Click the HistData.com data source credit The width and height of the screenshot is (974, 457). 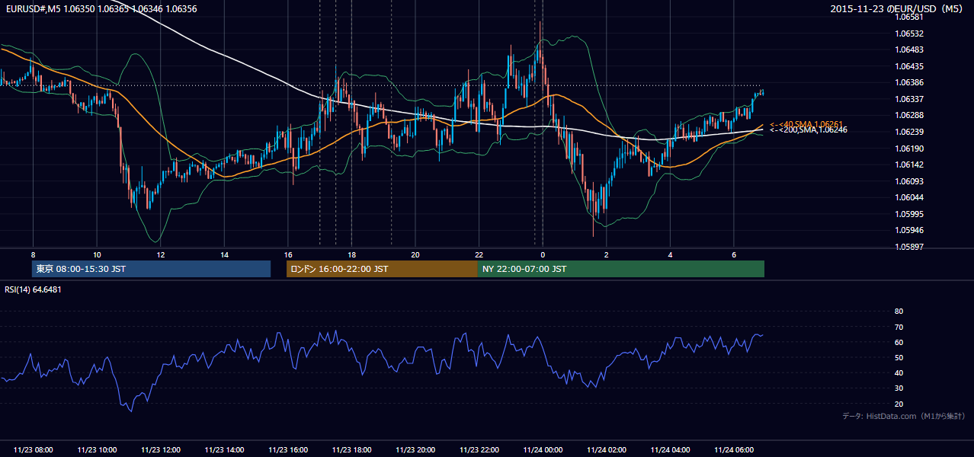pyautogui.click(x=904, y=416)
